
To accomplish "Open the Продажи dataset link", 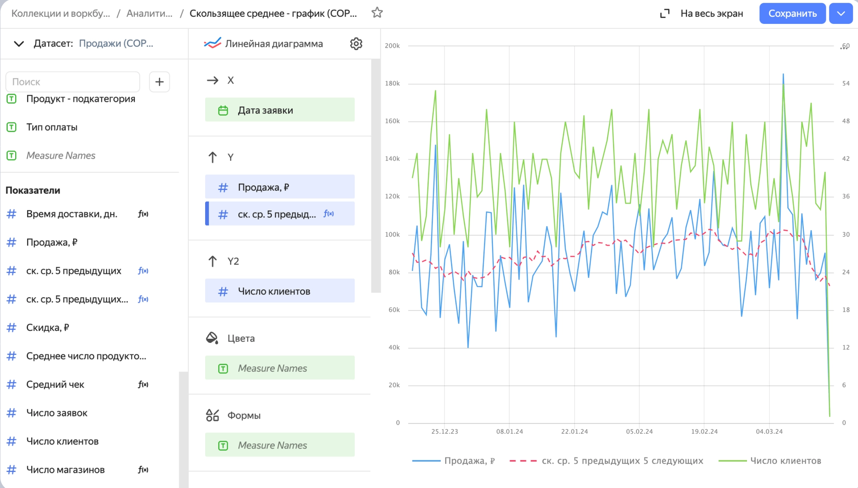I will [x=116, y=44].
